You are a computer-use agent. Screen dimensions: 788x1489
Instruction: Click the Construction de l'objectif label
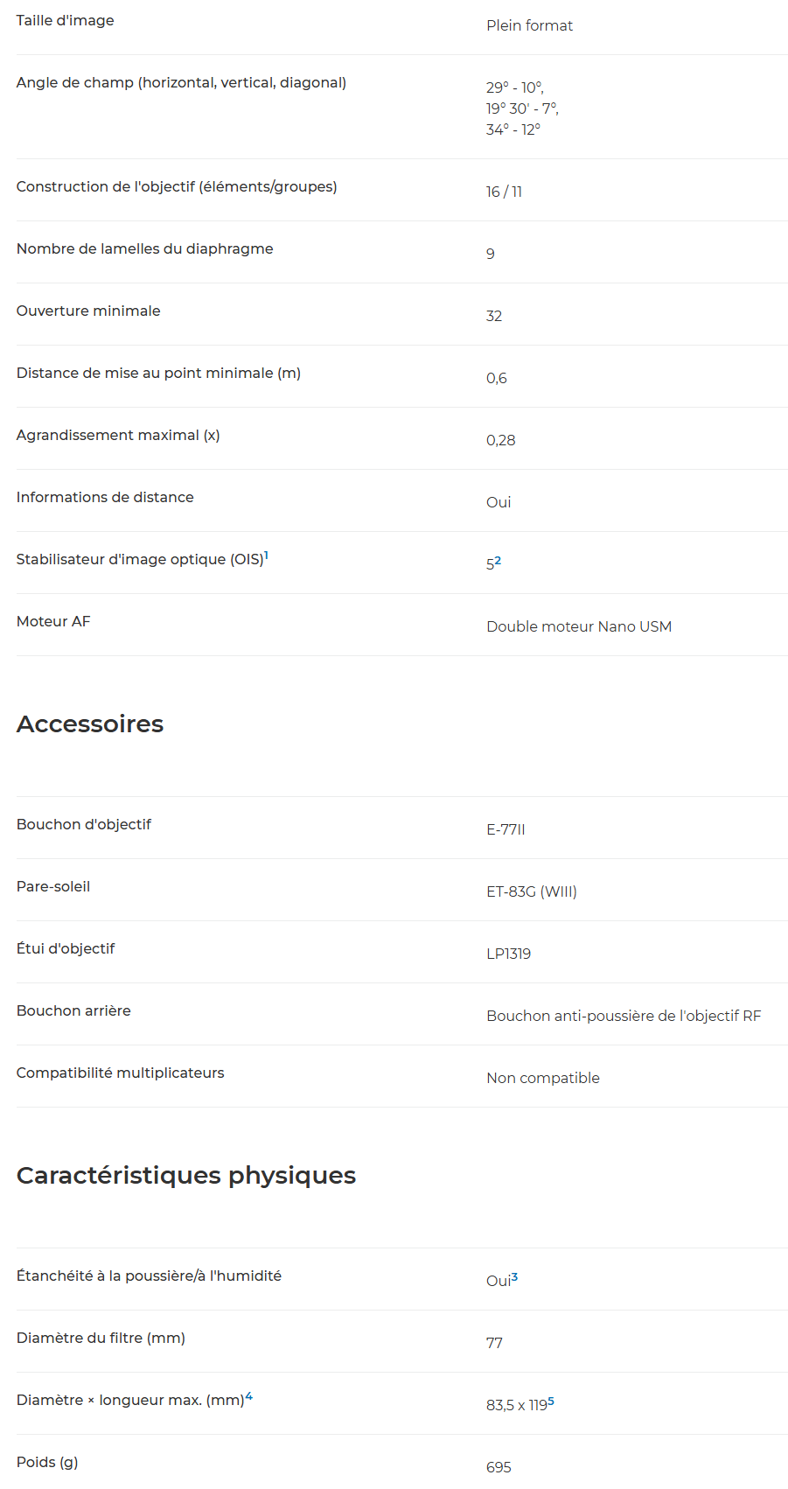(177, 187)
